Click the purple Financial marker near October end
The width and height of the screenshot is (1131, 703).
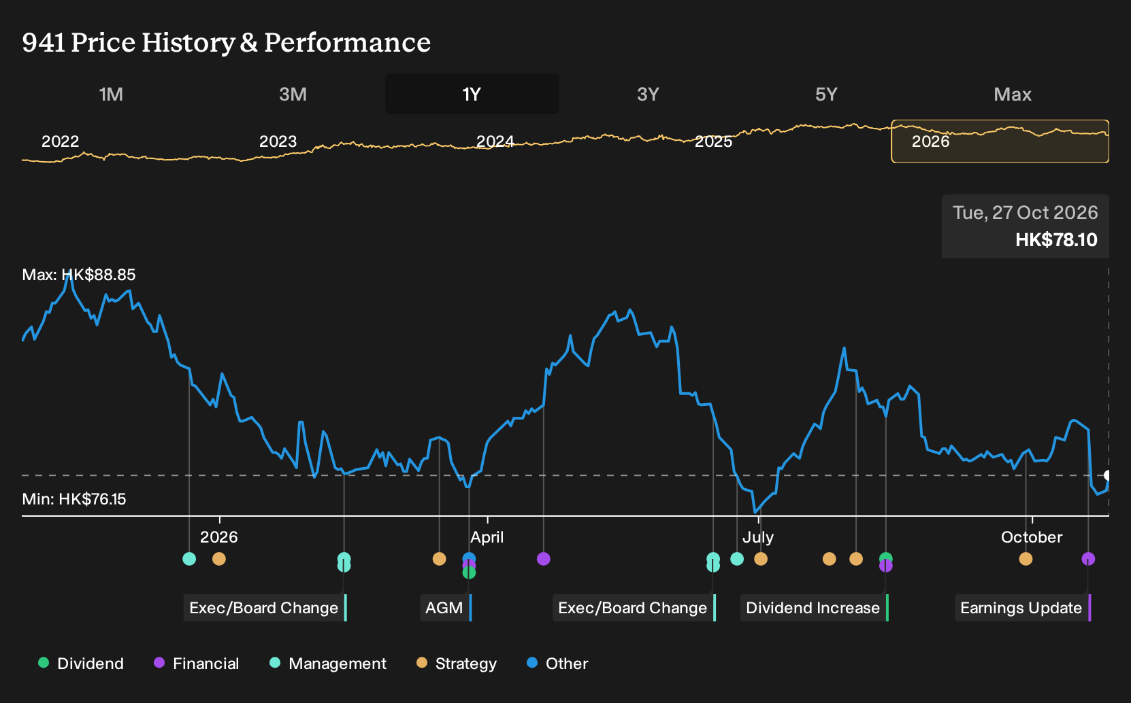pyautogui.click(x=1088, y=559)
